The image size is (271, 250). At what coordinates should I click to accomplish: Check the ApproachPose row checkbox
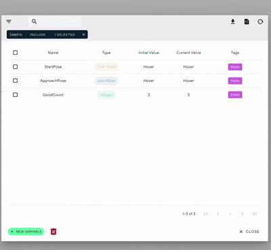[15, 81]
